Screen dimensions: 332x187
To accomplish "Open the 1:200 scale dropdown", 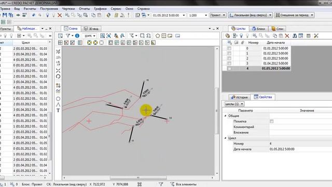I will tap(206, 15).
